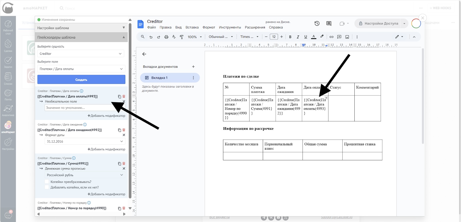Select Вкладка 1 document tab
This screenshot has height=222, width=461.
point(170,78)
